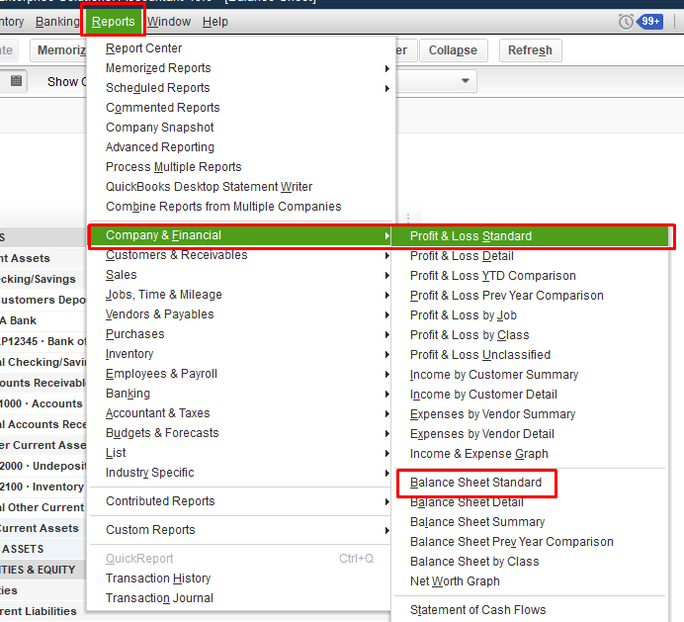Expand Customers & Receivables submenu
The image size is (684, 622).
(x=241, y=255)
